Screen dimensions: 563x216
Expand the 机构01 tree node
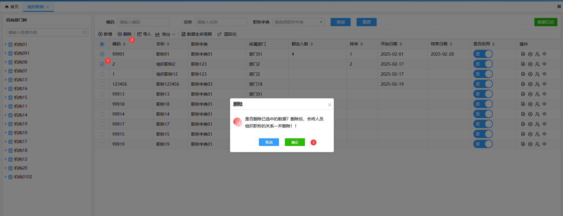point(6,44)
